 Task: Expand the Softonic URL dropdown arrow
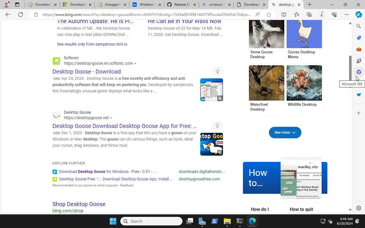pos(135,64)
